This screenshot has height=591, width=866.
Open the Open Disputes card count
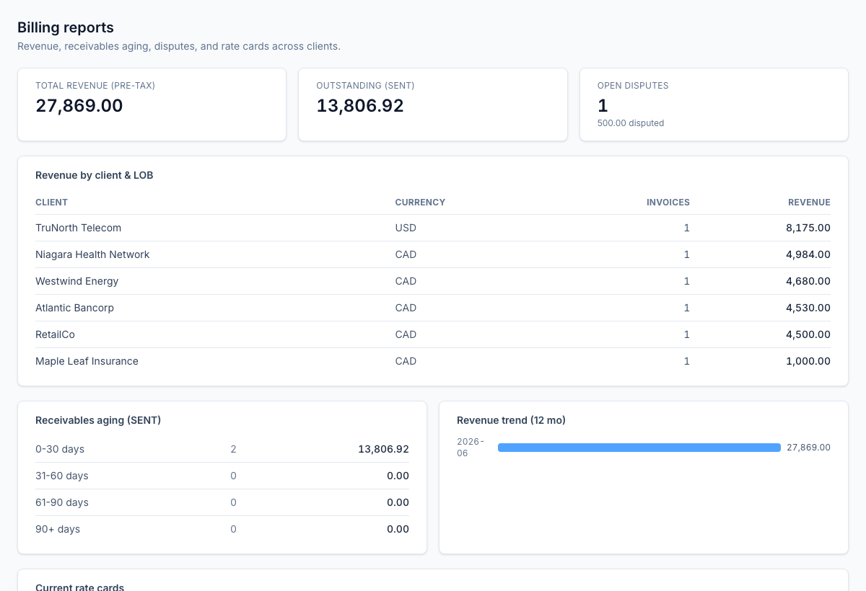coord(603,106)
